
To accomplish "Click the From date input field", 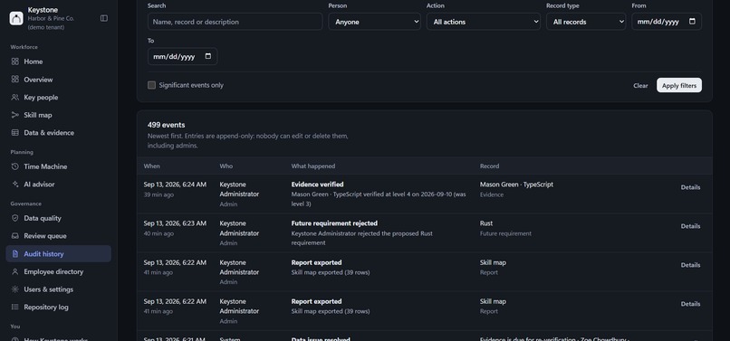I will click(x=667, y=22).
